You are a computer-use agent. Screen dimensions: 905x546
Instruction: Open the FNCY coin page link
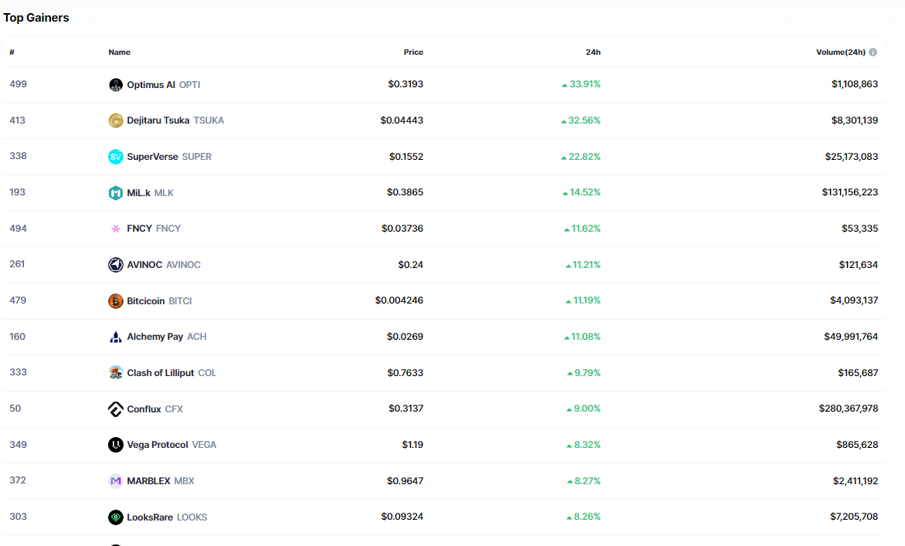[x=153, y=229]
